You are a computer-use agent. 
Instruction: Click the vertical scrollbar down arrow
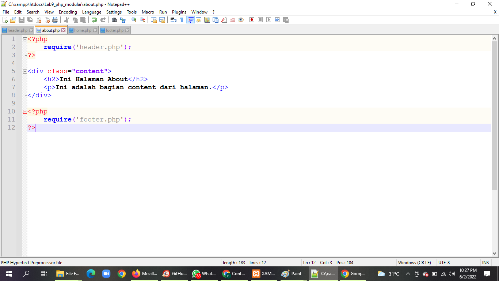495,254
